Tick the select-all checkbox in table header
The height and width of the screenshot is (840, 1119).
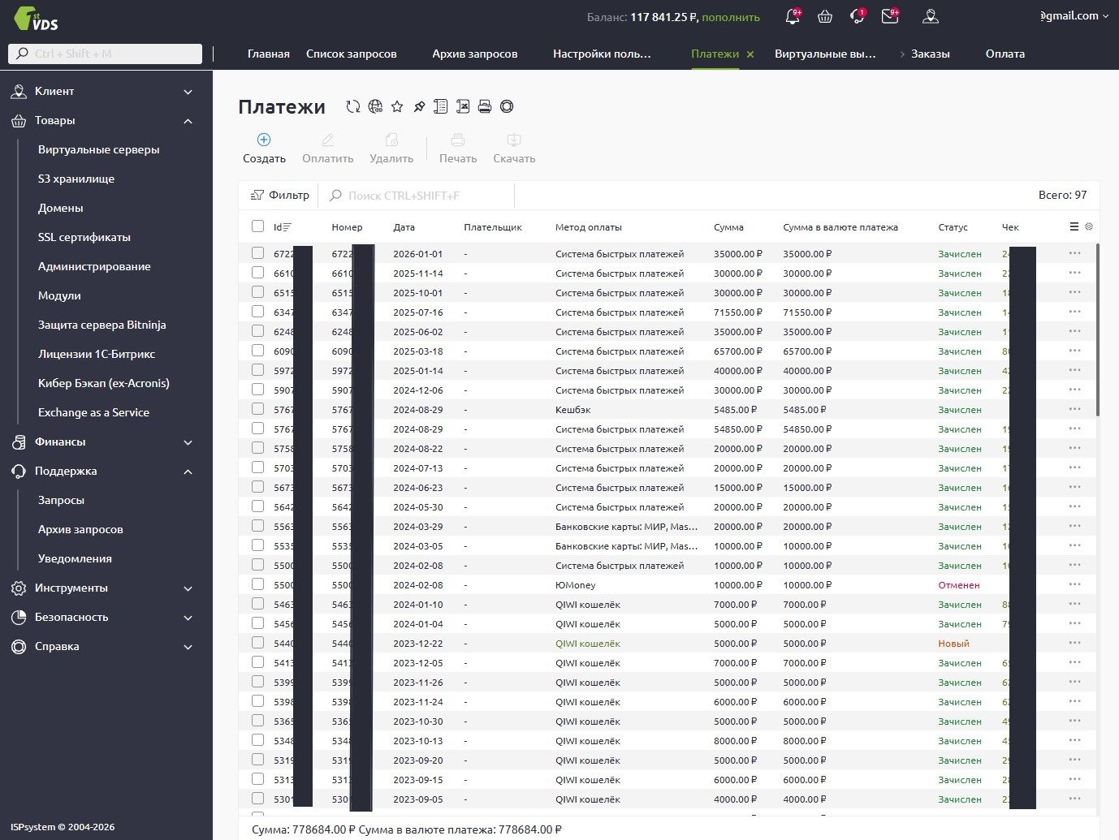pos(257,227)
